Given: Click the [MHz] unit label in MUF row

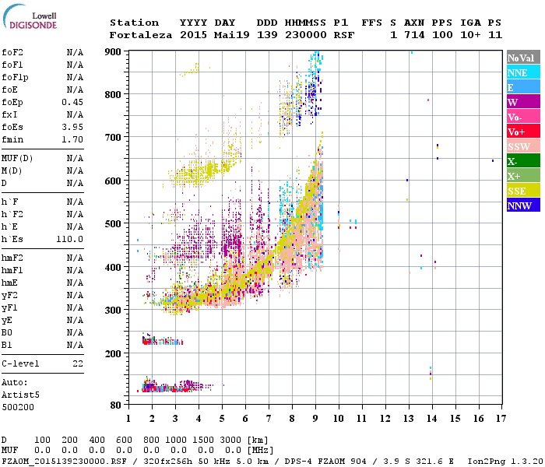Looking at the screenshot, I should pyautogui.click(x=260, y=451).
